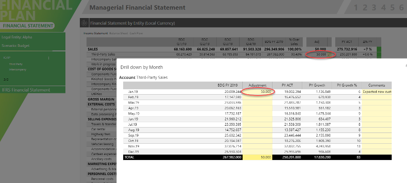Viewport: 407px width, 183px height.
Task: Click the Adjustment column header
Action: [258, 85]
